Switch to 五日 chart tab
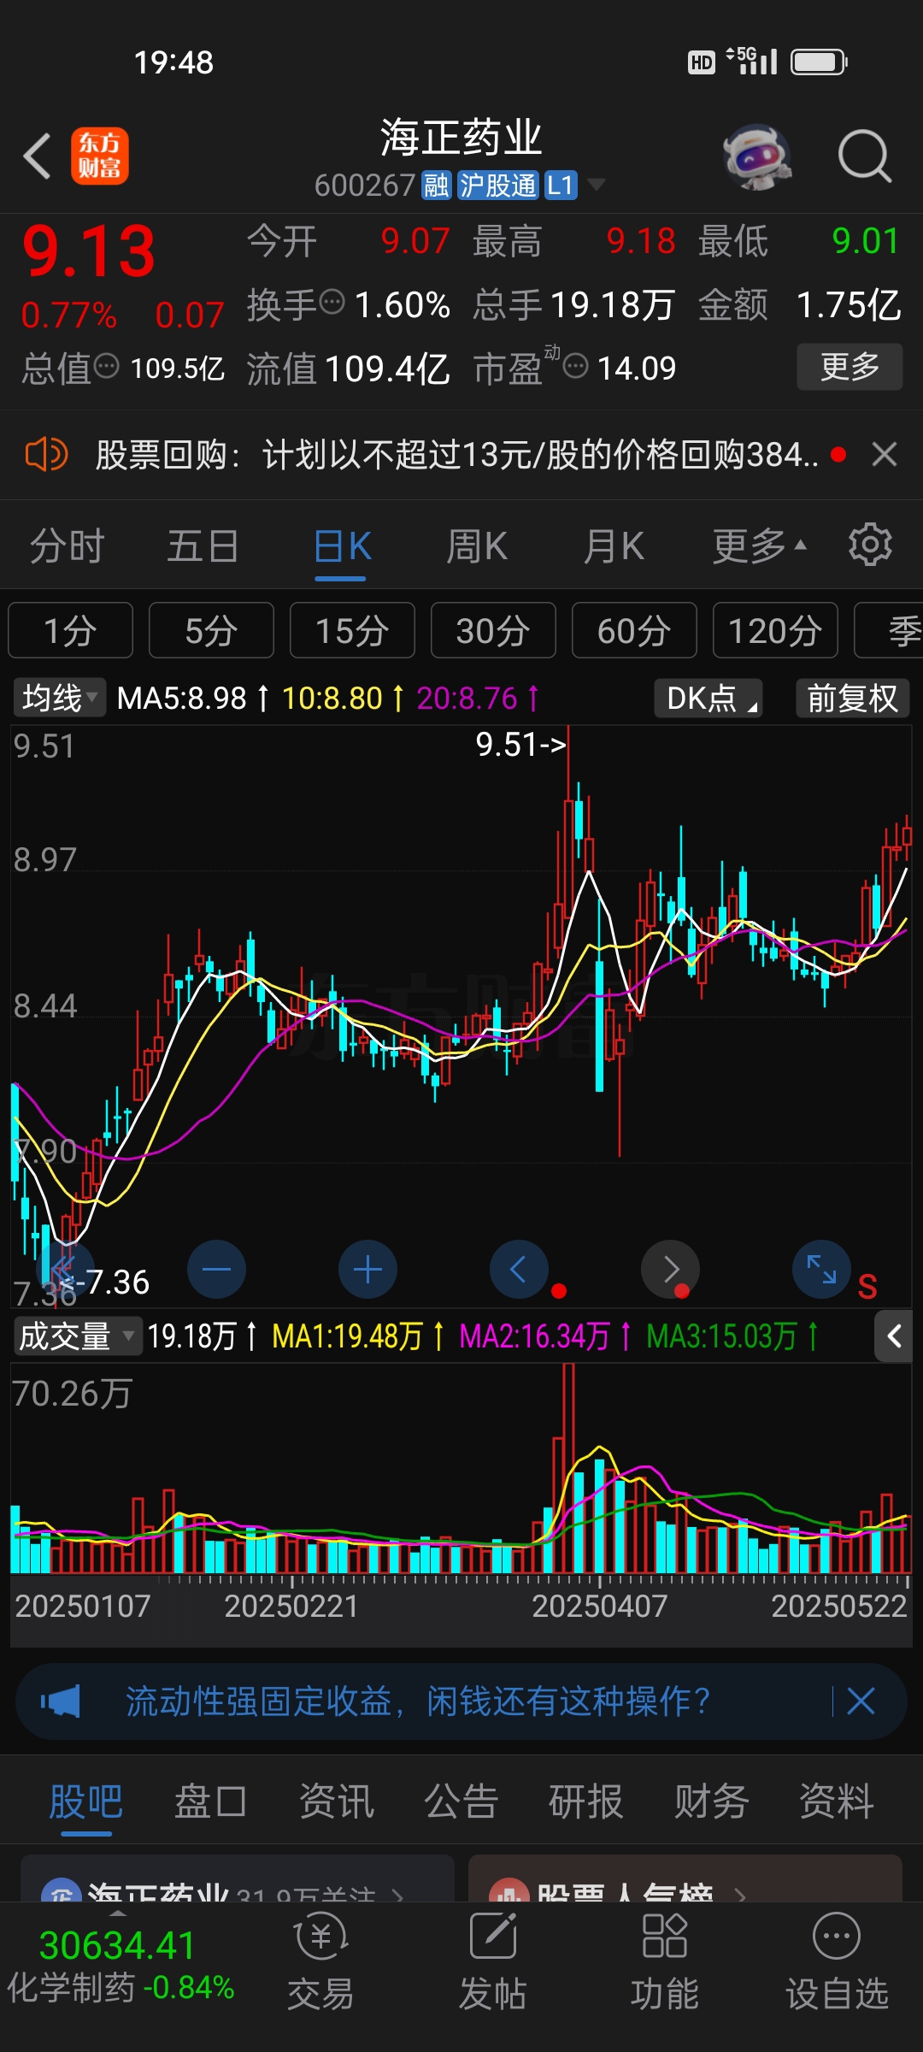The width and height of the screenshot is (923, 2052). coord(203,546)
